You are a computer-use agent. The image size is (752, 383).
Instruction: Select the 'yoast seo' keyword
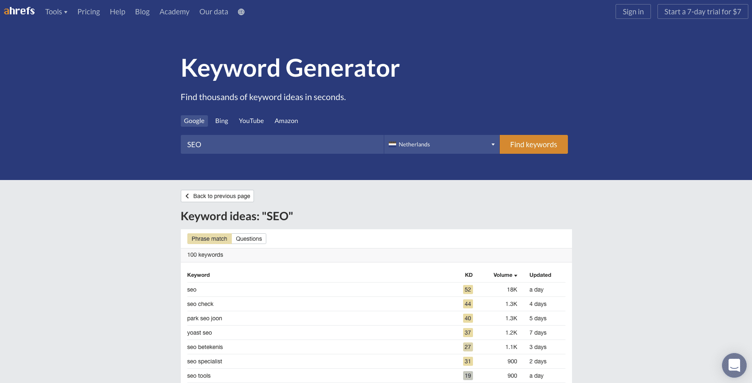point(200,333)
